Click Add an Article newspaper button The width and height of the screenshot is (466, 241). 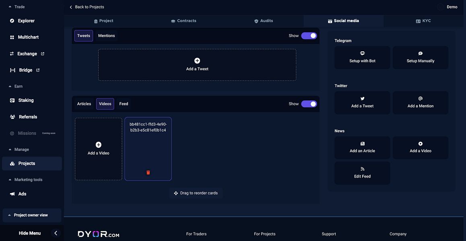tap(362, 147)
